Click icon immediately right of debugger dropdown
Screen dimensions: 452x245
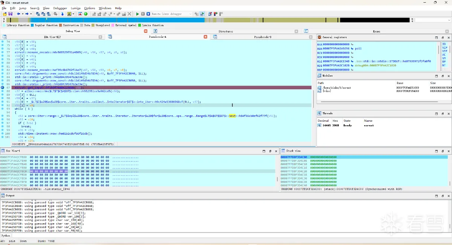pos(196,14)
